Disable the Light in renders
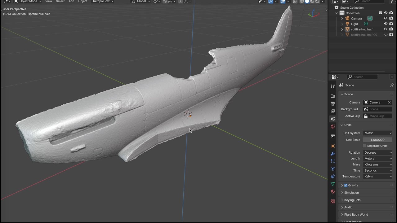This screenshot has height=223, width=397. coord(391,24)
